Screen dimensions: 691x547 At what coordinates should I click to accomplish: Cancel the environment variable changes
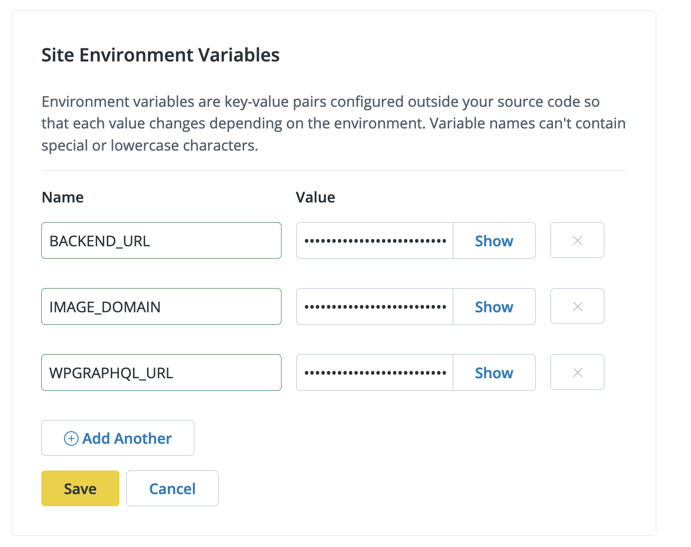172,488
